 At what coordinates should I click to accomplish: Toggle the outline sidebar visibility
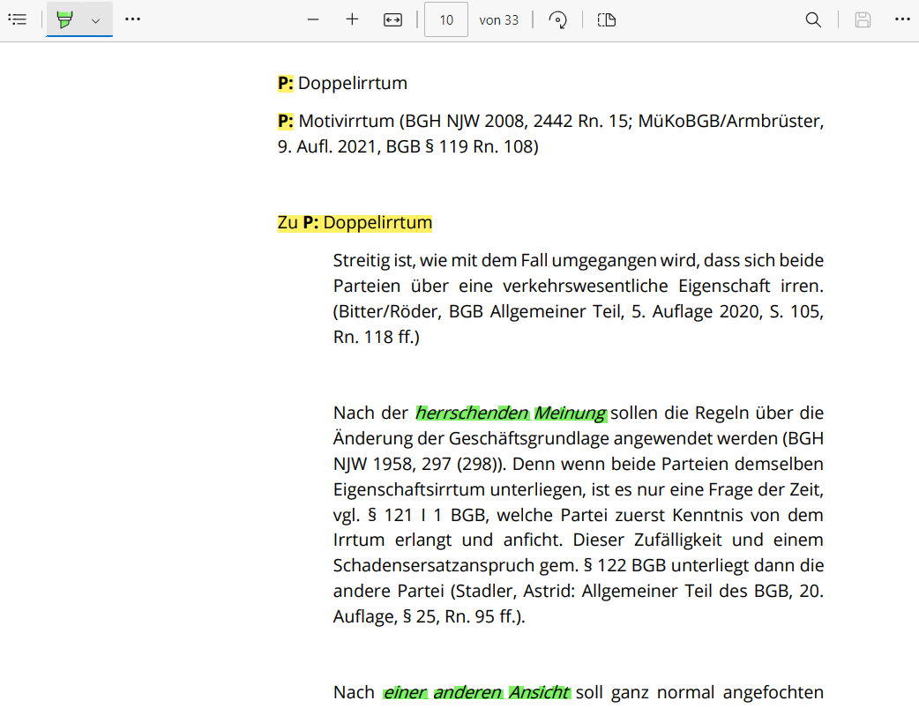18,19
